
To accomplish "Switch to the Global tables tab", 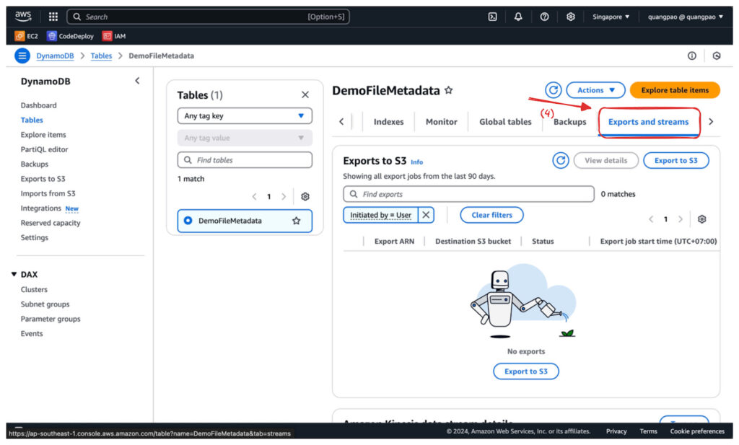I will [x=505, y=121].
